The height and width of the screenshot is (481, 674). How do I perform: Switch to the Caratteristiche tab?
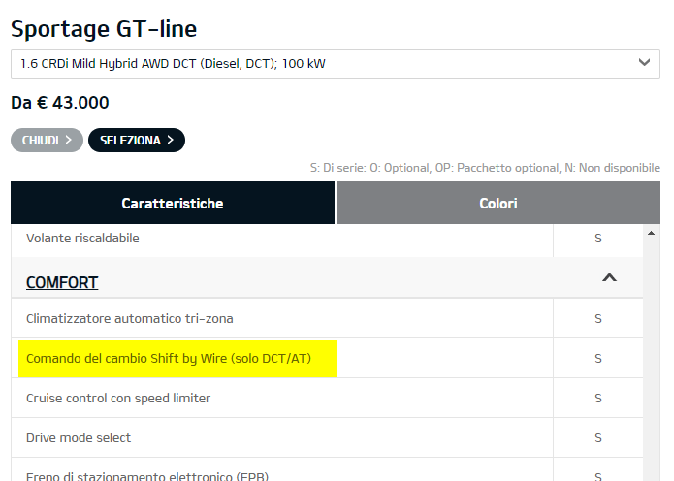pos(173,203)
